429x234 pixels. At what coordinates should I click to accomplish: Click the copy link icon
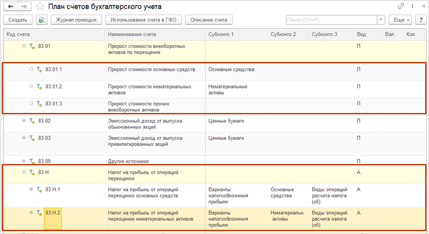[x=401, y=7]
